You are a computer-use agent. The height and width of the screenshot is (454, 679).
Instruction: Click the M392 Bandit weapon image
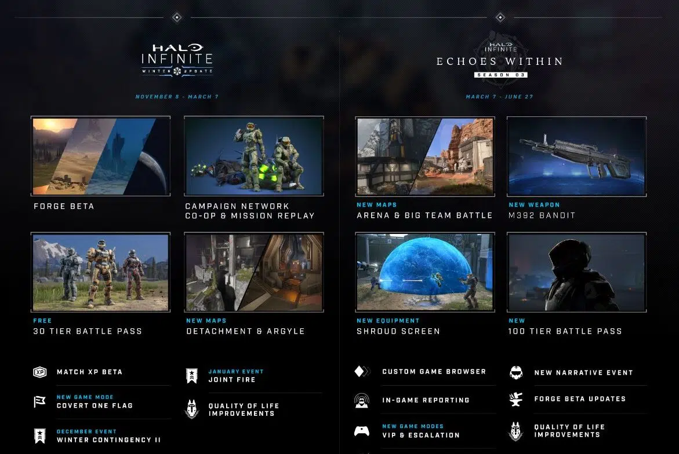(576, 156)
